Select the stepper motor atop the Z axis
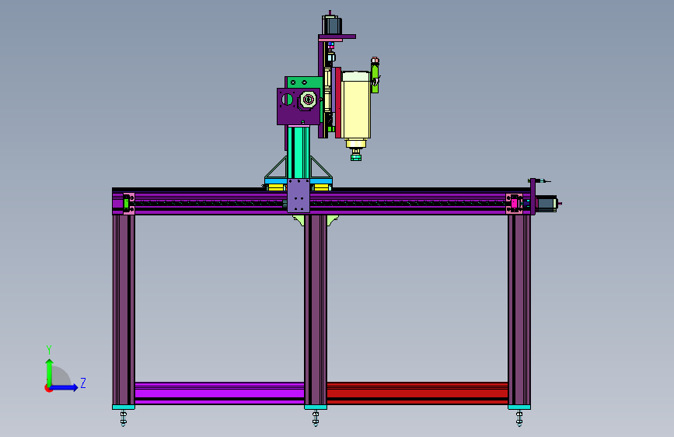674x437 pixels. coord(331,25)
